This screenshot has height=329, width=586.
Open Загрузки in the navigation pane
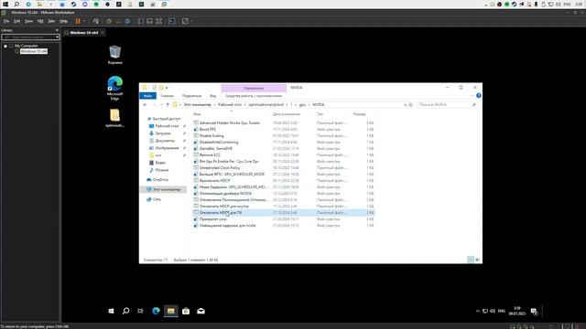[x=163, y=133]
